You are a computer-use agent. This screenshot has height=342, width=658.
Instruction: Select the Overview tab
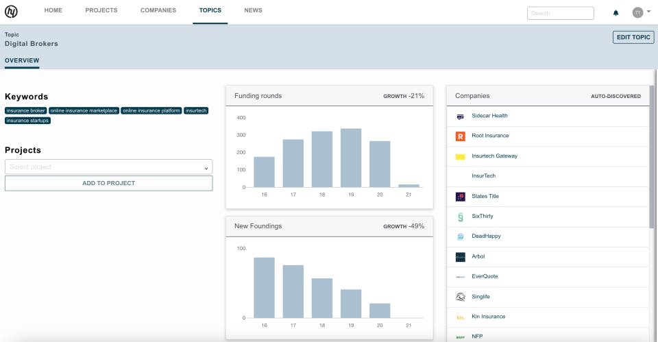click(22, 60)
